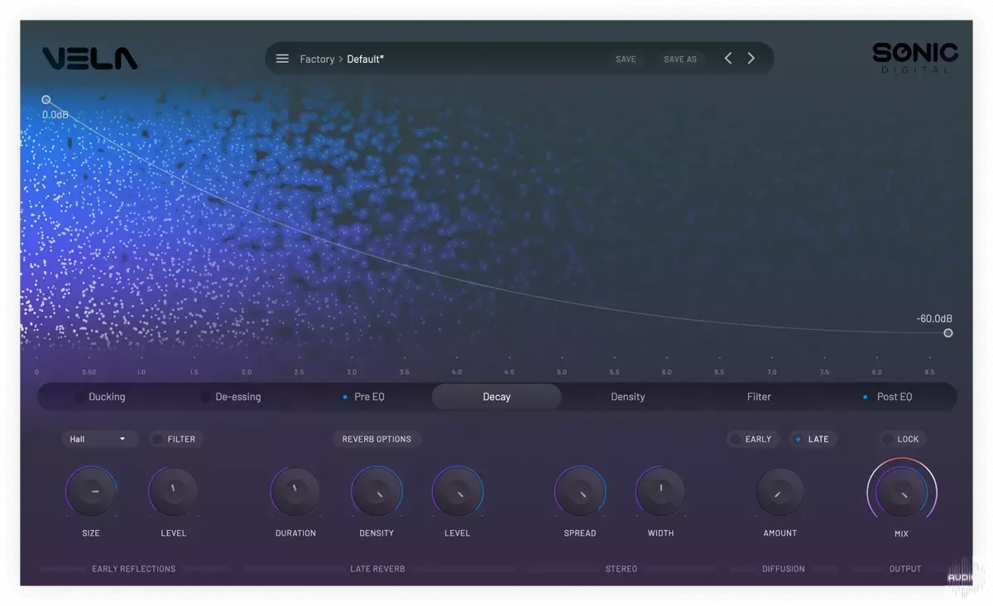Toggle the early reflections FILTER switch

tap(175, 439)
